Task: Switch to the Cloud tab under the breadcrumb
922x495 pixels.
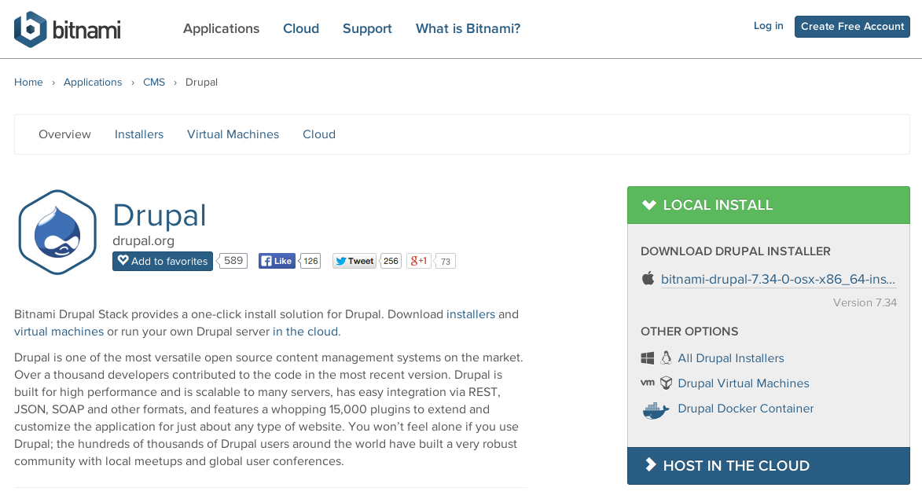Action: (x=319, y=134)
